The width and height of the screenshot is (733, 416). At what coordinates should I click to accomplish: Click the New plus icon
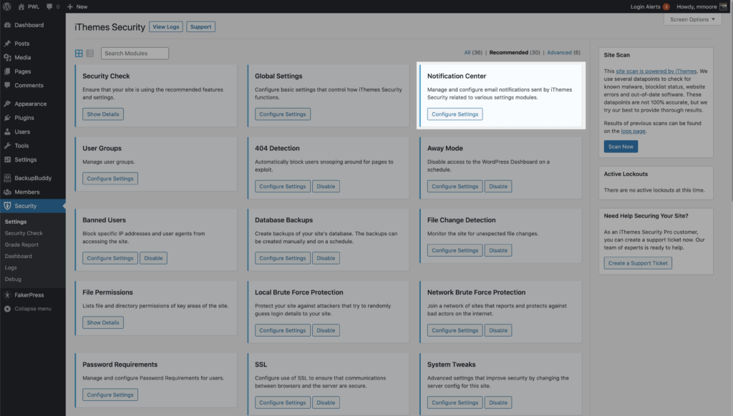click(x=70, y=6)
